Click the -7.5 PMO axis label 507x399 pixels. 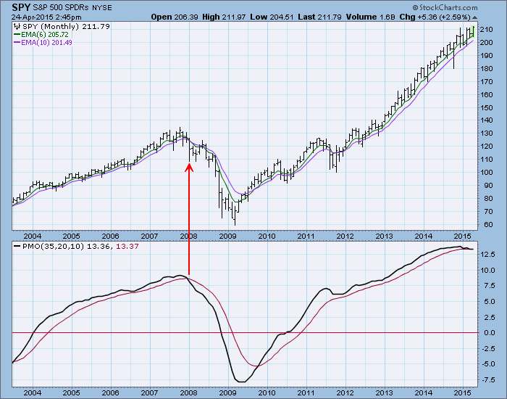pyautogui.click(x=488, y=379)
